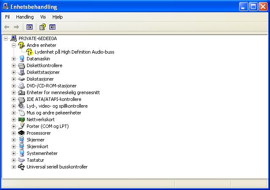Expand the Diskettkontrollere node
Image resolution: width=270 pixels, height=190 pixels.
click(x=14, y=65)
